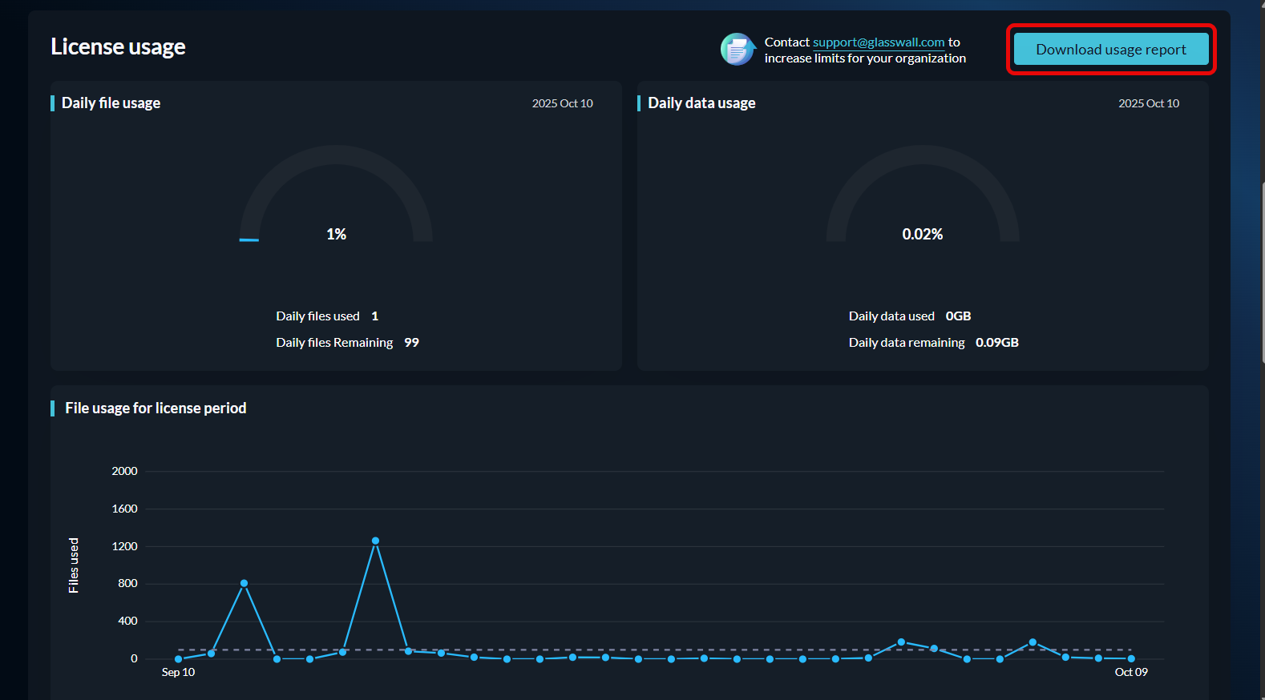Select the first data point above Sep 10
This screenshot has width=1265, height=700.
[178, 659]
